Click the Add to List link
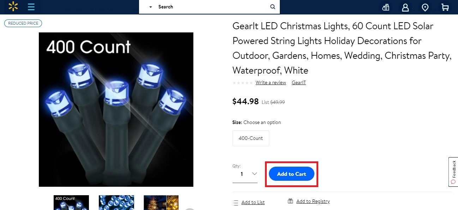458x210 pixels. (x=253, y=203)
